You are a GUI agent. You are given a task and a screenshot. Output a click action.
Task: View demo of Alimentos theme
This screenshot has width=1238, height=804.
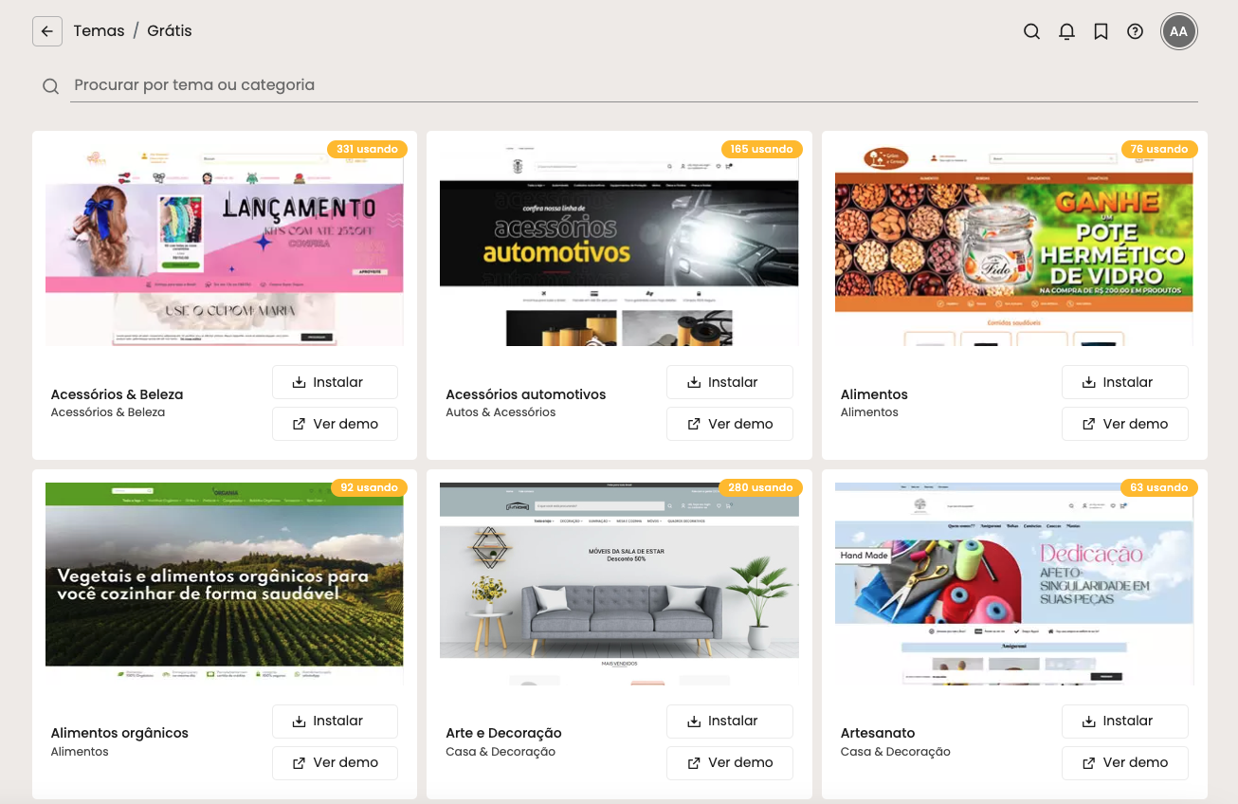(x=1124, y=424)
